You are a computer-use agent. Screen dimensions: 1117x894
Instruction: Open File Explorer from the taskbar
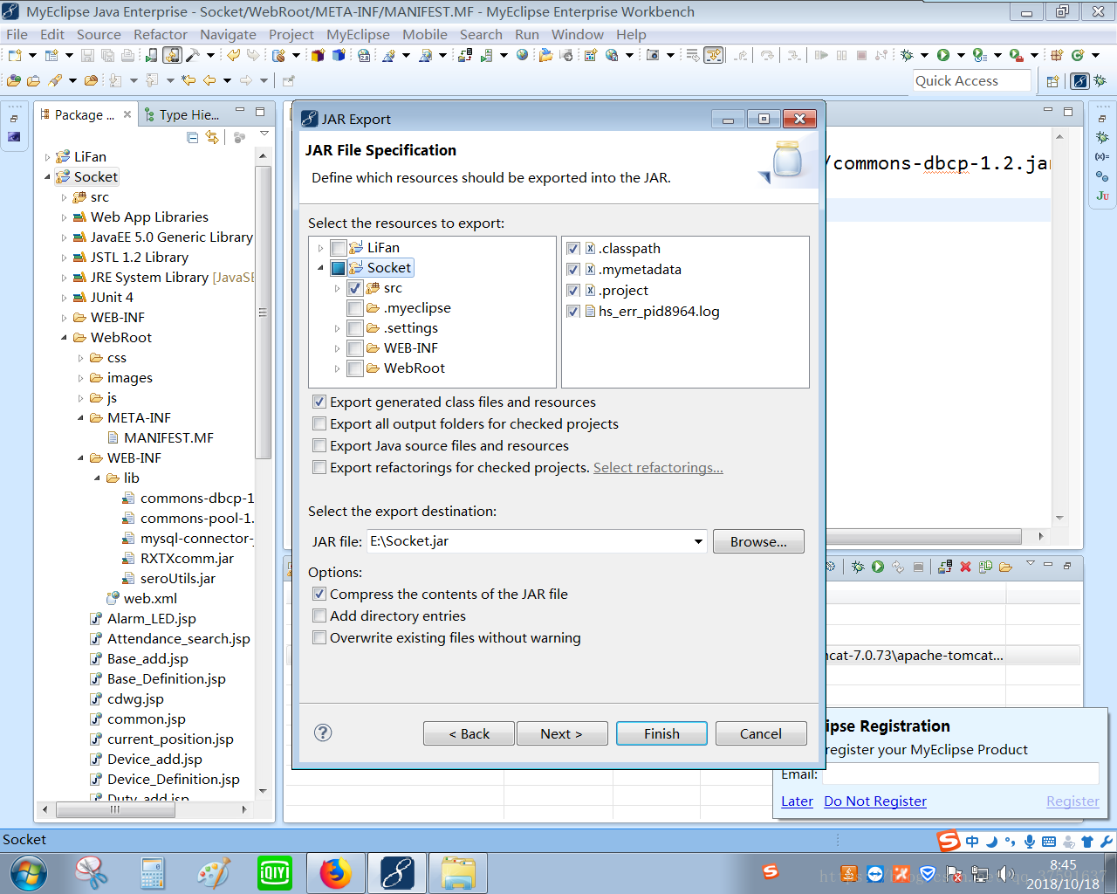click(x=458, y=873)
